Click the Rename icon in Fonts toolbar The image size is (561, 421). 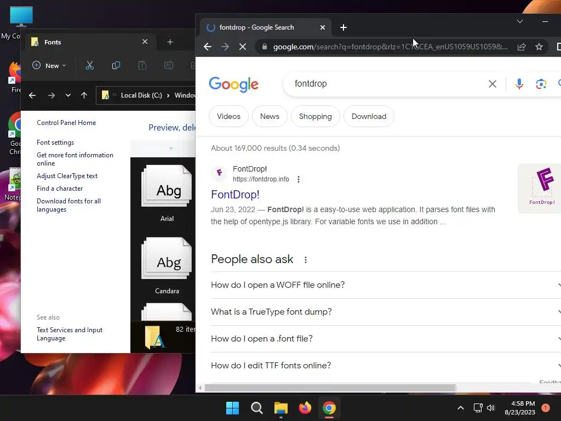click(x=169, y=66)
